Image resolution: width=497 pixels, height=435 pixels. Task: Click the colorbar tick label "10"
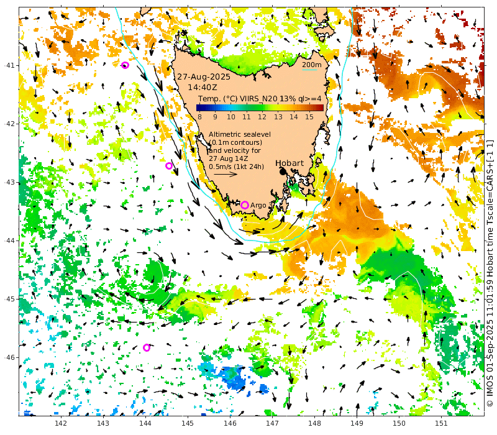click(x=231, y=117)
